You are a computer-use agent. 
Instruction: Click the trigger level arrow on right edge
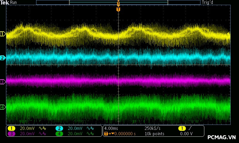pos(229,34)
